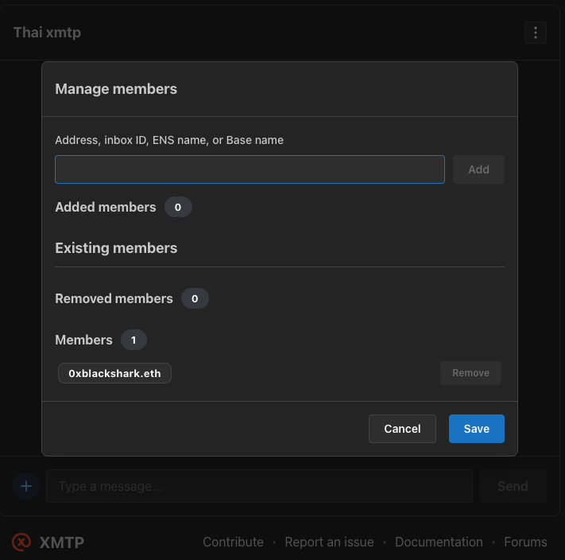565x560 pixels.
Task: Click the Added members count badge
Action: [x=178, y=207]
